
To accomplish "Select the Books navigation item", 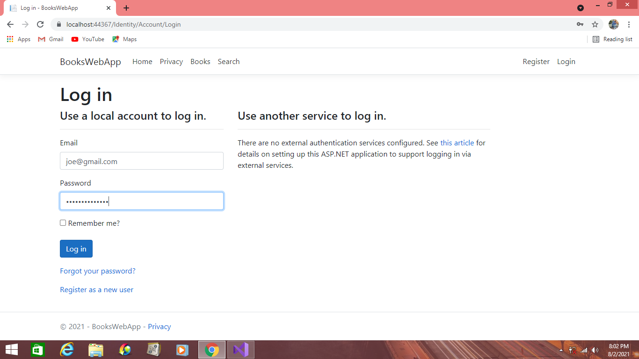I will click(200, 61).
